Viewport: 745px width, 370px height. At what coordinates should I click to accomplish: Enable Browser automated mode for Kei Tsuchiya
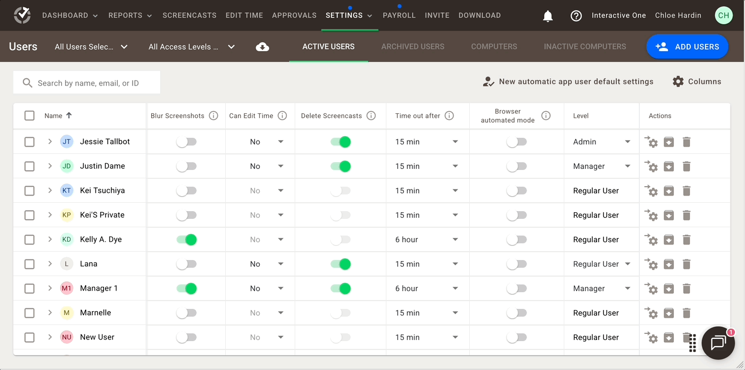point(516,191)
